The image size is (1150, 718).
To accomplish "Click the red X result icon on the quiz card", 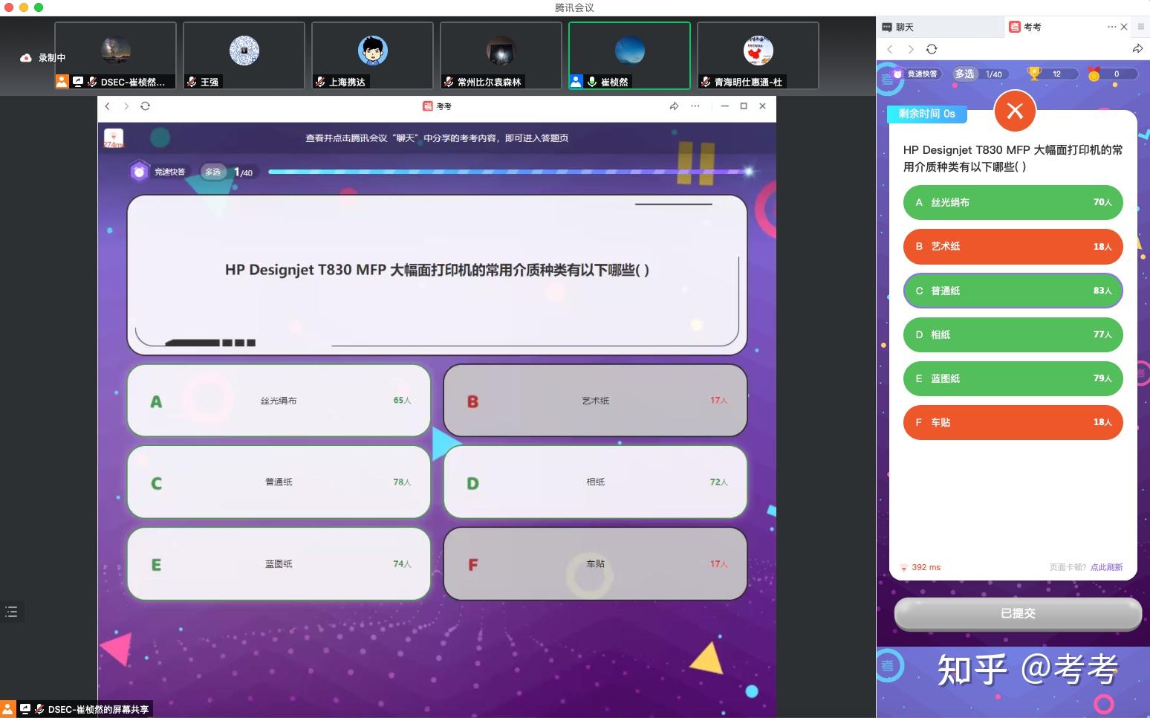I will click(x=1015, y=111).
